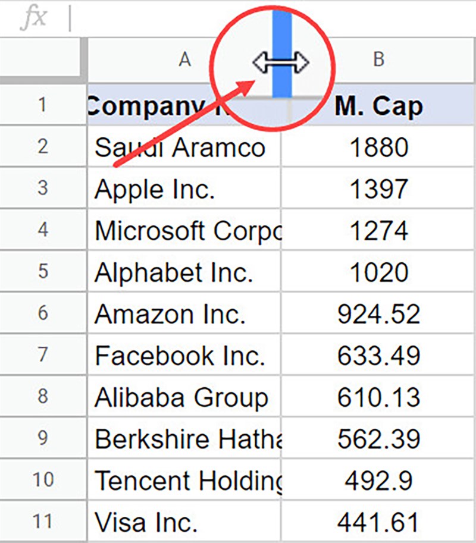Select row 11 header
Image resolution: width=476 pixels, height=543 pixels.
[x=43, y=522]
